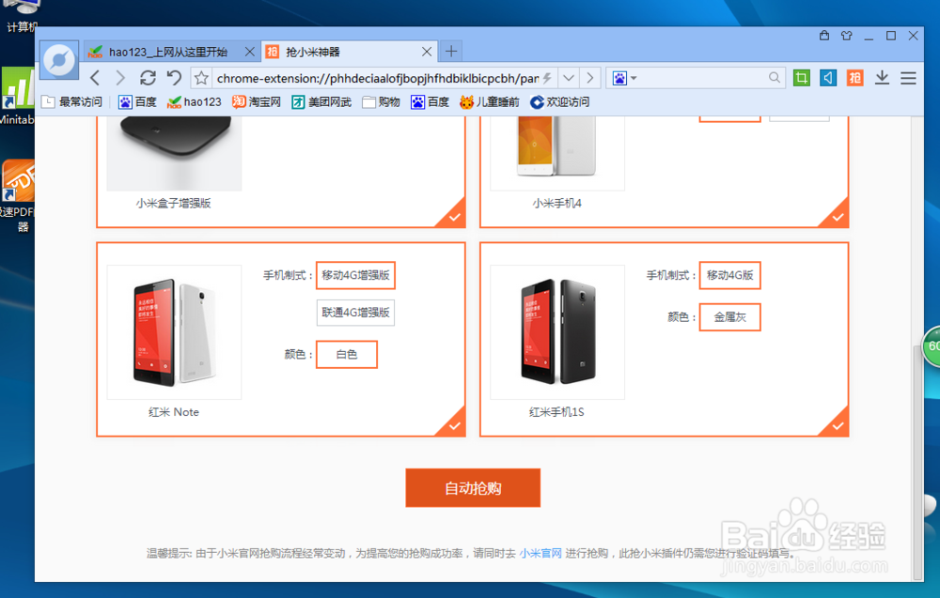Open the browser hamburger menu

pos(908,78)
